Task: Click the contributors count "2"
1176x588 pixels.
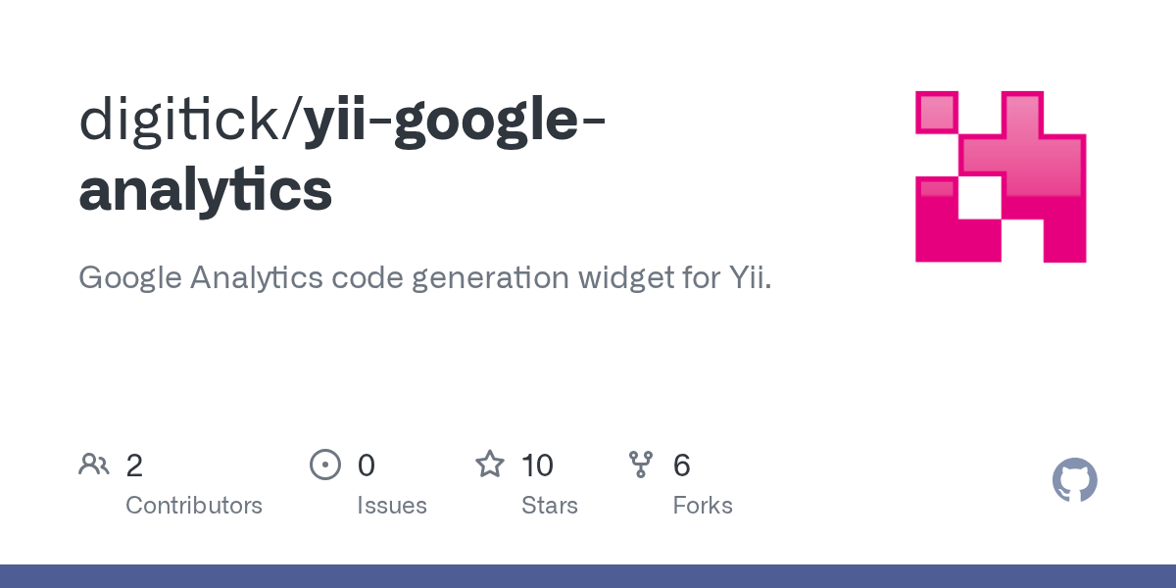Action: pyautogui.click(x=134, y=465)
